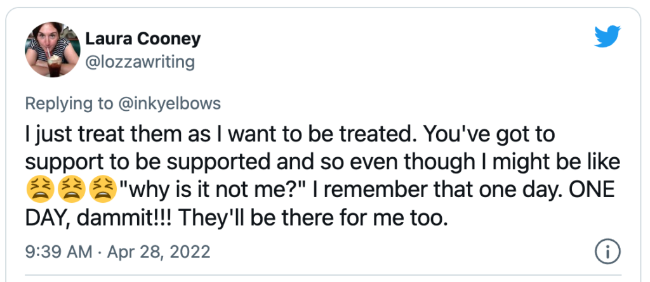The image size is (650, 282).
Task: Click the Twitter bird logo
Action: (607, 37)
